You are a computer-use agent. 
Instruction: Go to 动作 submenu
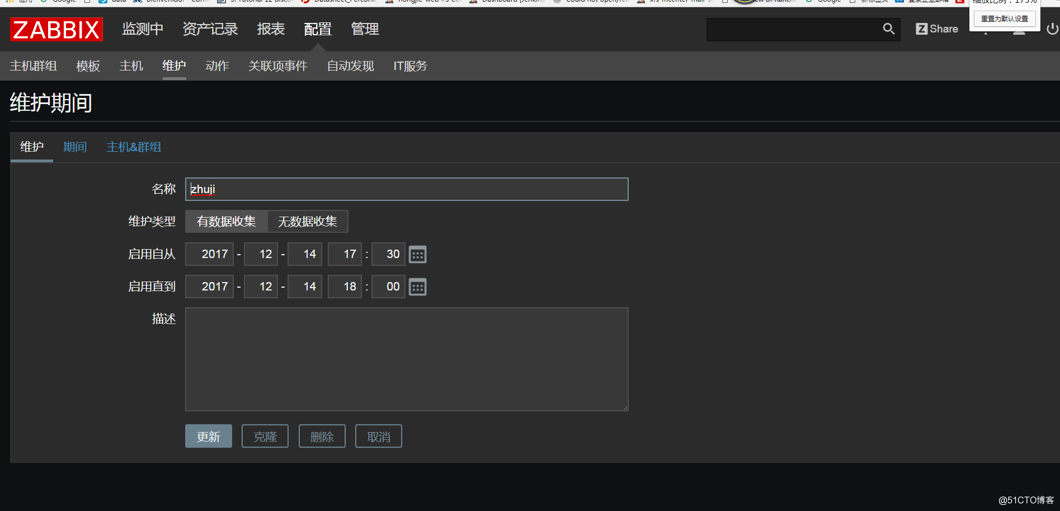tap(218, 66)
